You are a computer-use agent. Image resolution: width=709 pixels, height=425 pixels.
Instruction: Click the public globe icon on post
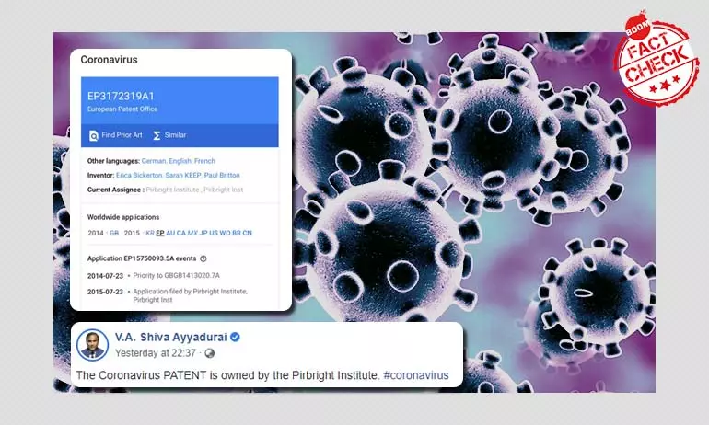209,353
